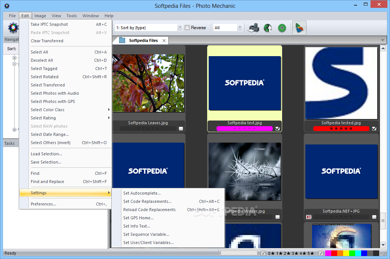
Task: Choose Select All
Action: pyautogui.click(x=65, y=52)
